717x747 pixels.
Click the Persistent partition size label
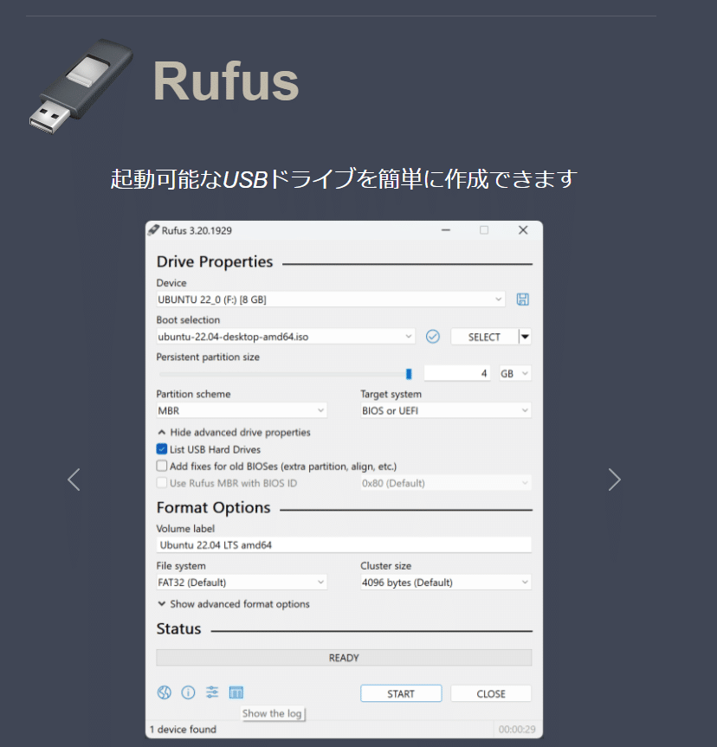tap(208, 357)
